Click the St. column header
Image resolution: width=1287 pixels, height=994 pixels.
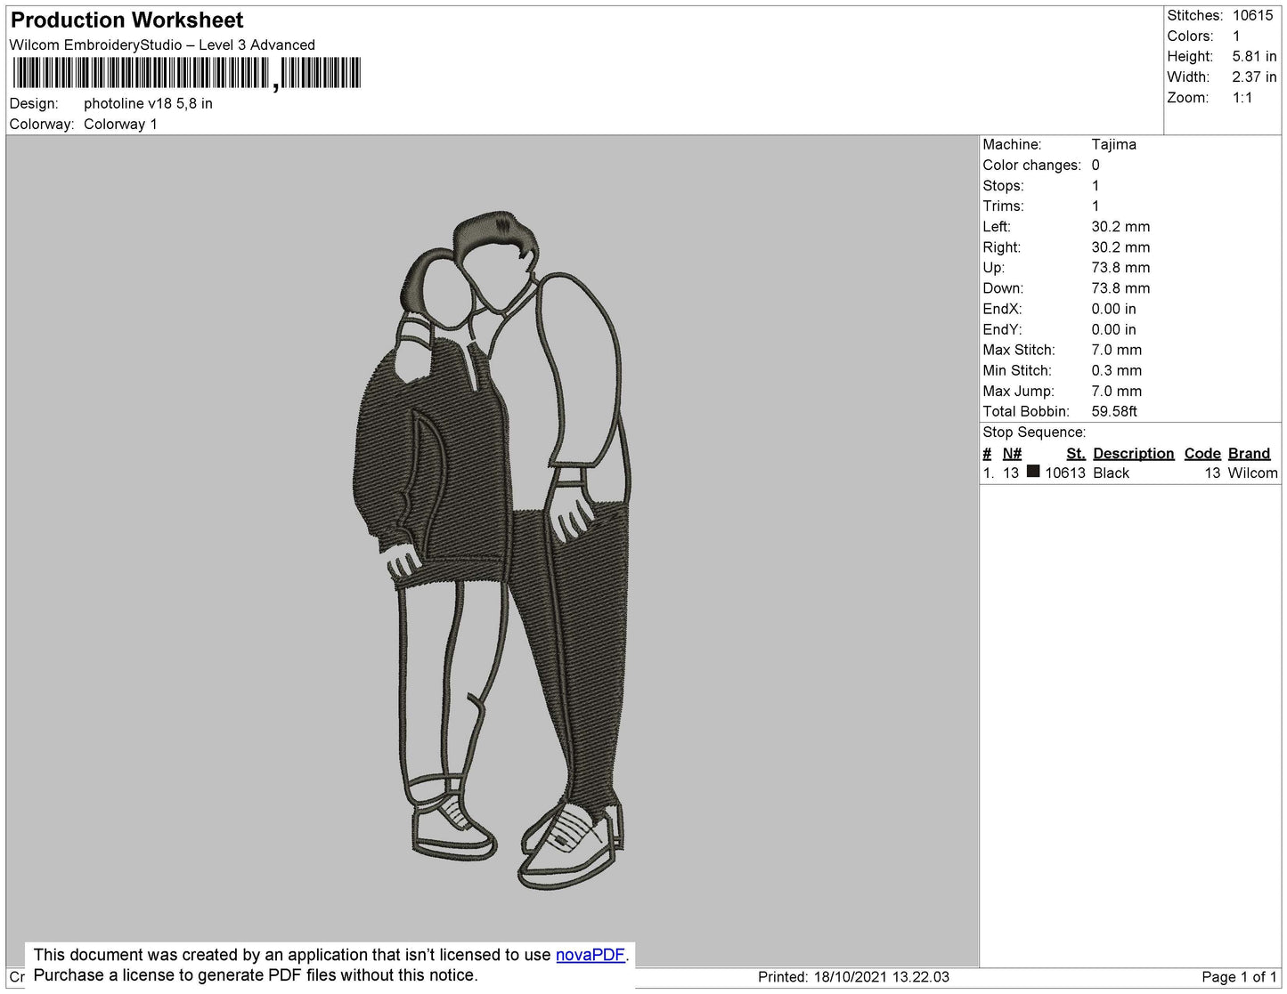coord(1075,453)
